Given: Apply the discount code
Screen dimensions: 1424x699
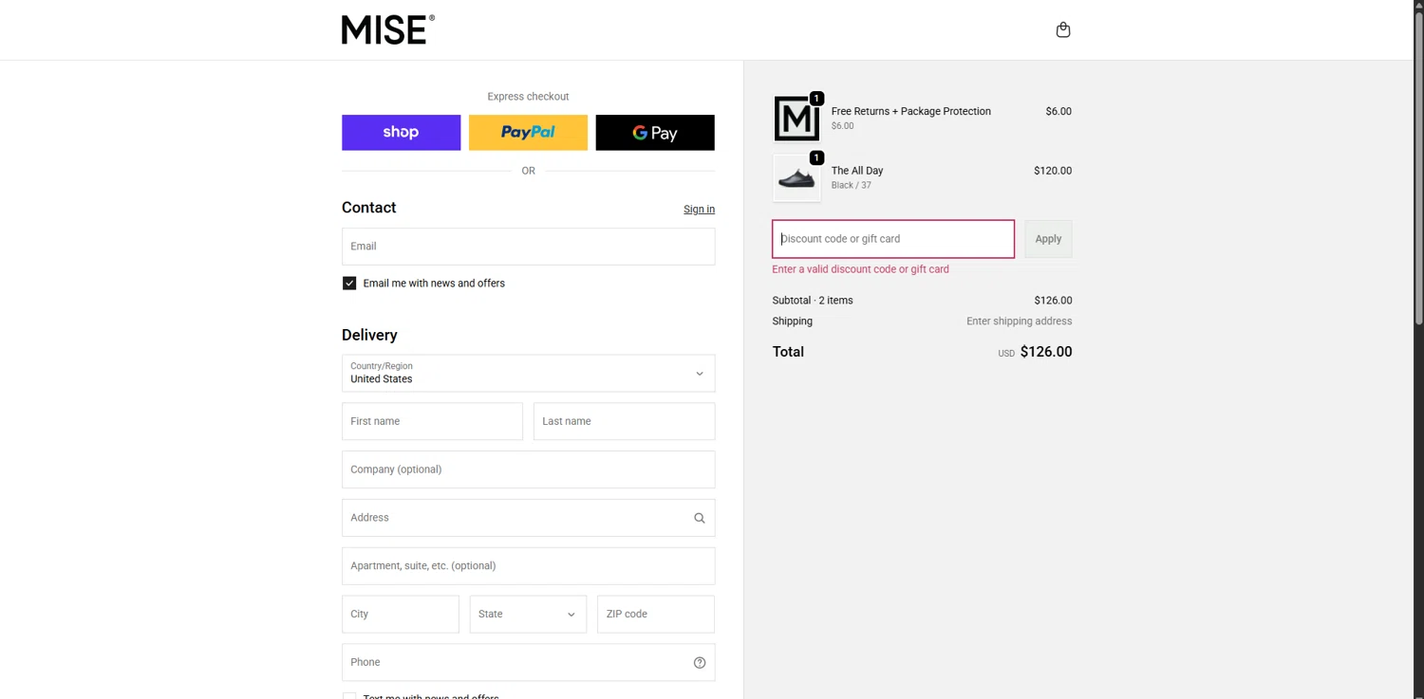Looking at the screenshot, I should coord(1048,239).
